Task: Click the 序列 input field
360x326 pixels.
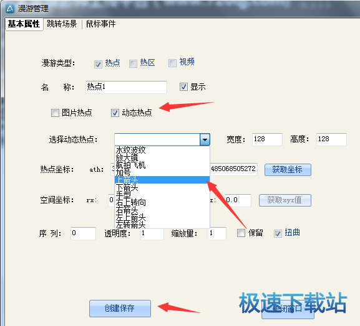Action: (83, 233)
